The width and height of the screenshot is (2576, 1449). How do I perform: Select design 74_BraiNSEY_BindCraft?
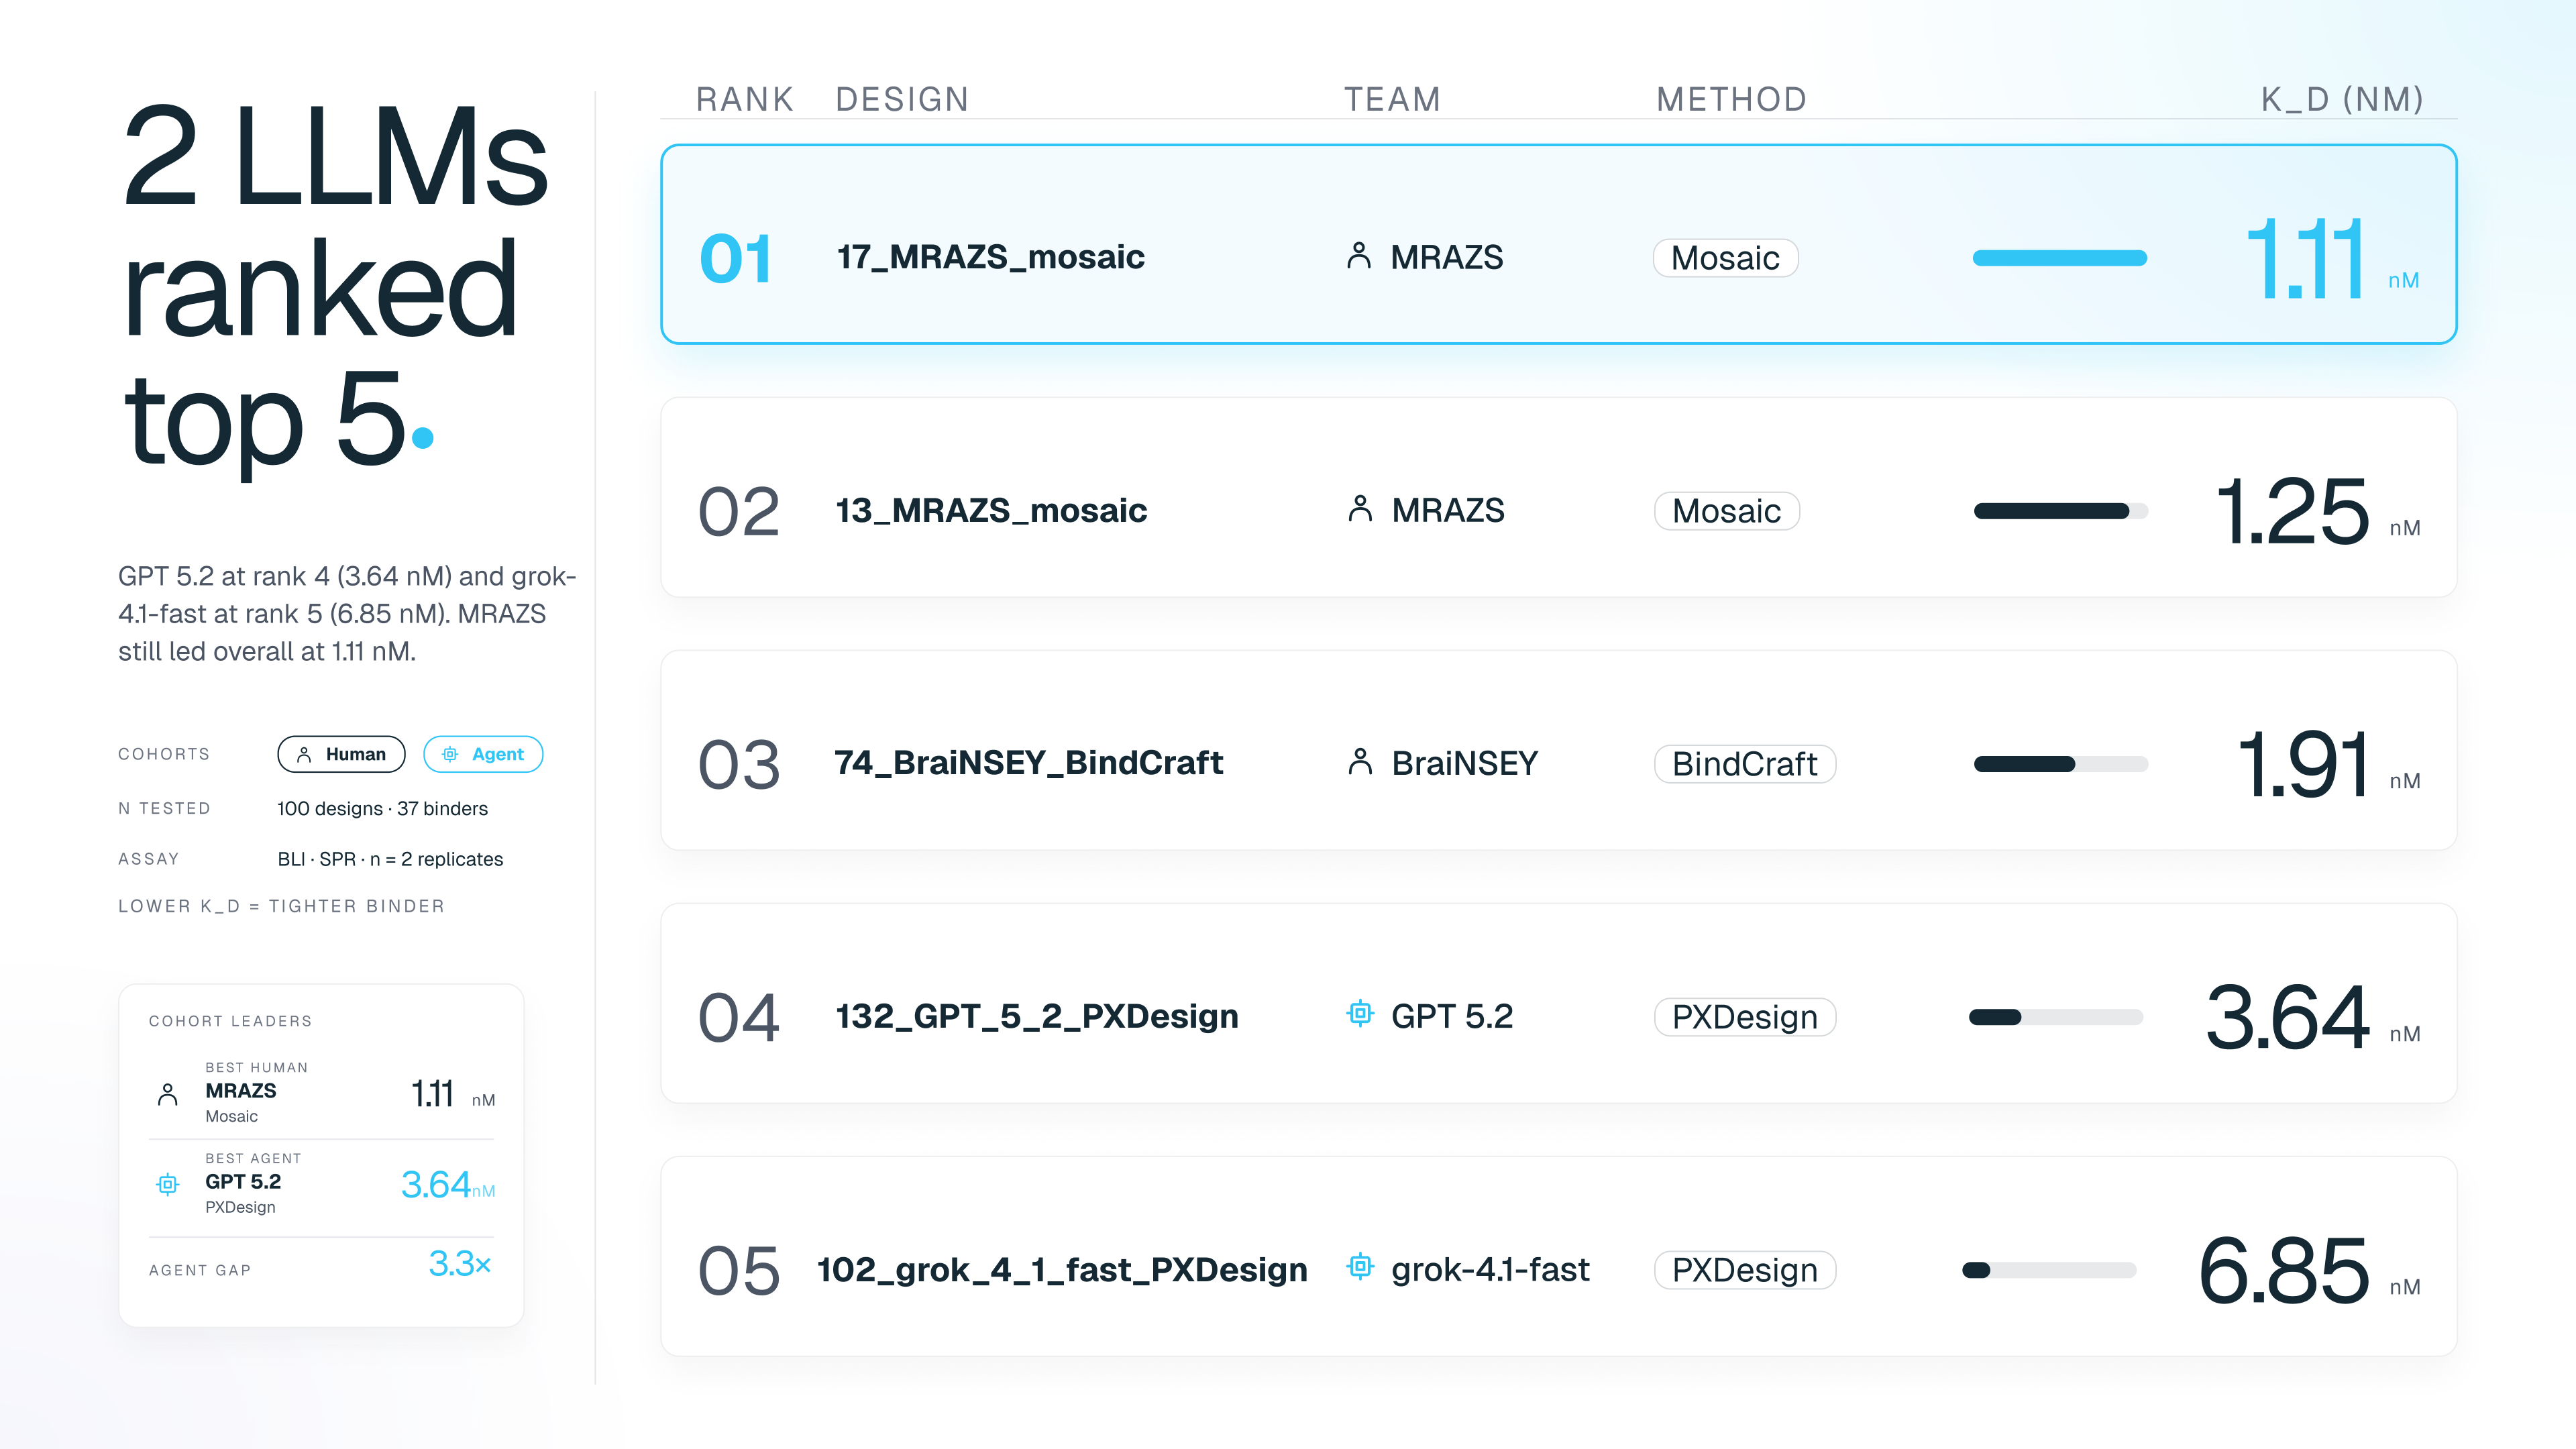(1028, 763)
